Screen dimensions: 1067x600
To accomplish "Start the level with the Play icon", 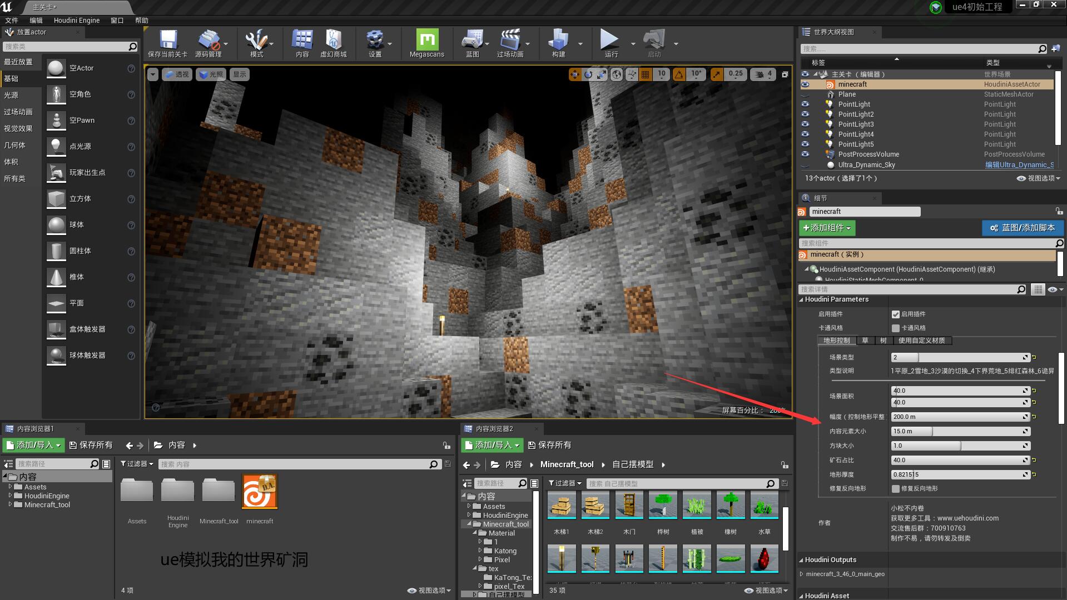I will pos(609,39).
